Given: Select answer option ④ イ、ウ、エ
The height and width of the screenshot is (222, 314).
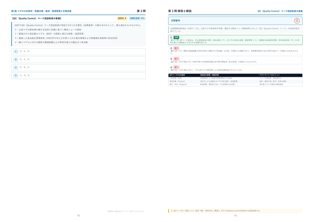Looking at the screenshot, I should click(78, 76).
